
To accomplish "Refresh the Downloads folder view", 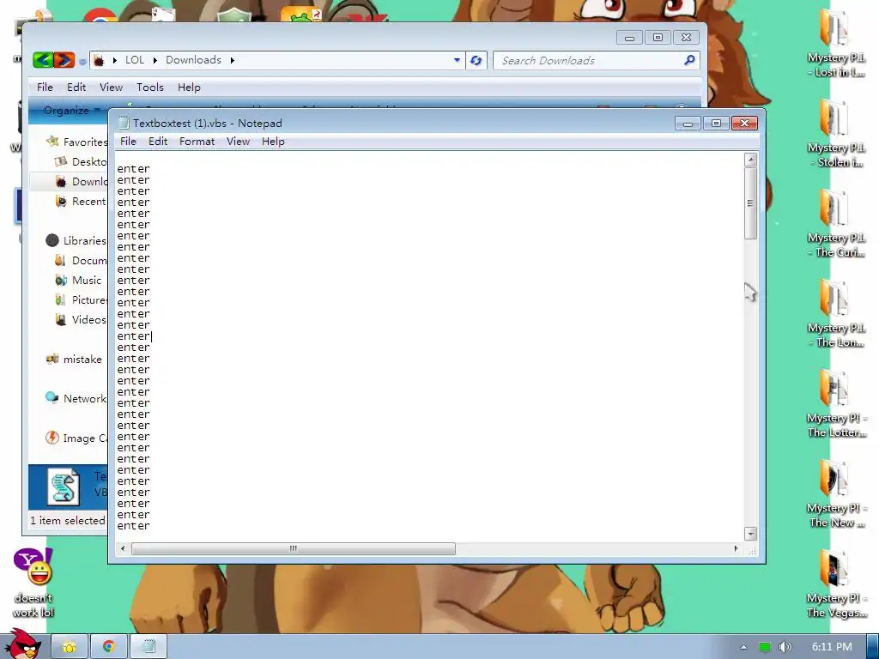I will pyautogui.click(x=476, y=60).
